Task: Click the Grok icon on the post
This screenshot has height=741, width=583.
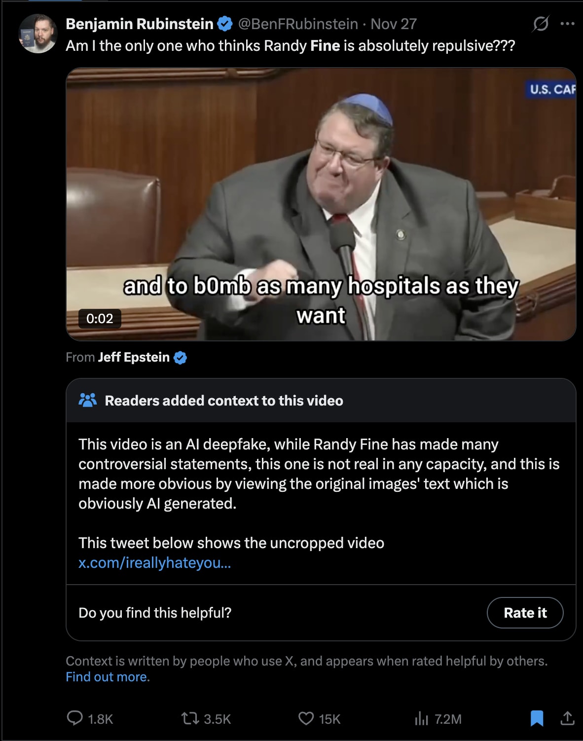Action: tap(541, 24)
